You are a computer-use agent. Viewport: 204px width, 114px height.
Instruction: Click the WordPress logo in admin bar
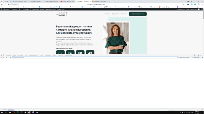tap(1, 9)
